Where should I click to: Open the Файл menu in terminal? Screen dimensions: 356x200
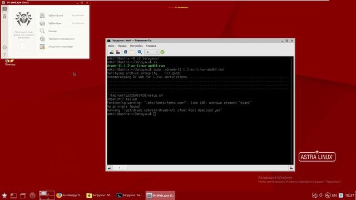point(111,46)
